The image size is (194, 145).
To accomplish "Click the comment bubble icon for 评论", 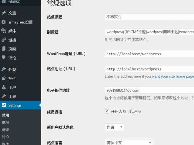I will click(x=4, y=58).
